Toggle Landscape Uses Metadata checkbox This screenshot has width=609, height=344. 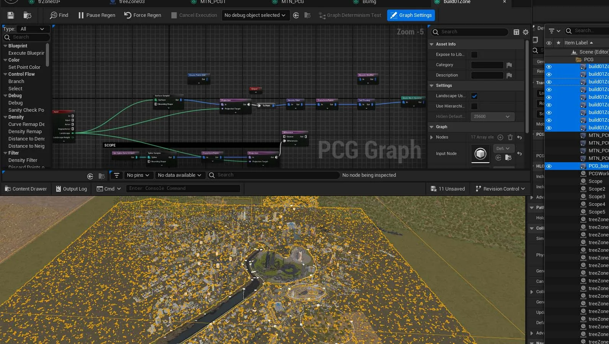click(x=474, y=96)
